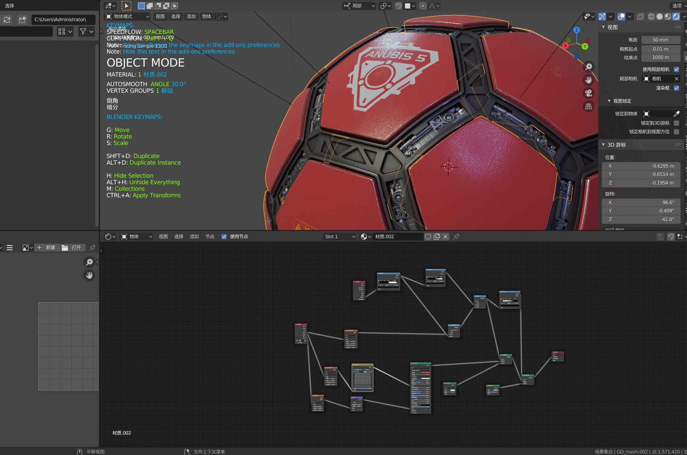Duplicate material with the new-copy icon
Screen dimensions: 687x455
437,237
